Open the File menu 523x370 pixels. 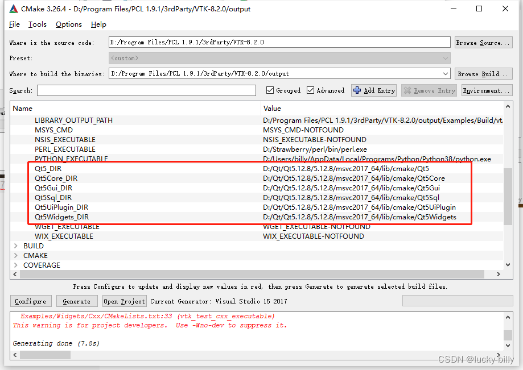point(14,24)
